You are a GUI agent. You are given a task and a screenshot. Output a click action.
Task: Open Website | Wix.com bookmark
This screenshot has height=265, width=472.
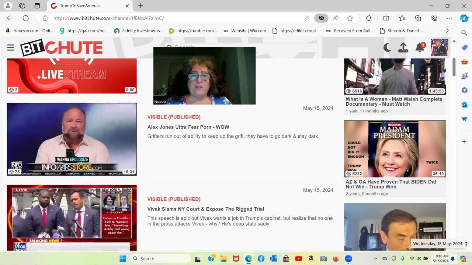pos(244,31)
